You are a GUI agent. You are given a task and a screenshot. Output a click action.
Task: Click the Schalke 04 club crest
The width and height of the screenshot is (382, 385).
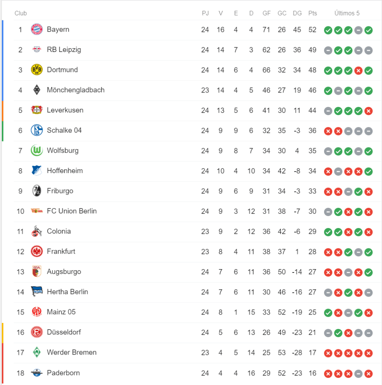[x=37, y=130]
